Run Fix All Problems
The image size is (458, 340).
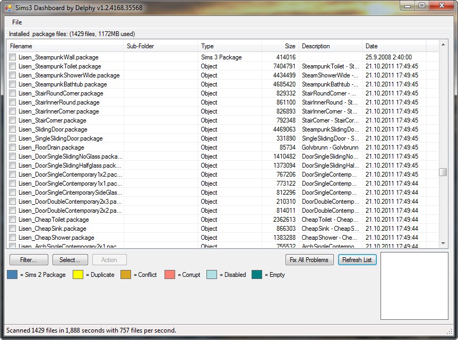pos(309,260)
